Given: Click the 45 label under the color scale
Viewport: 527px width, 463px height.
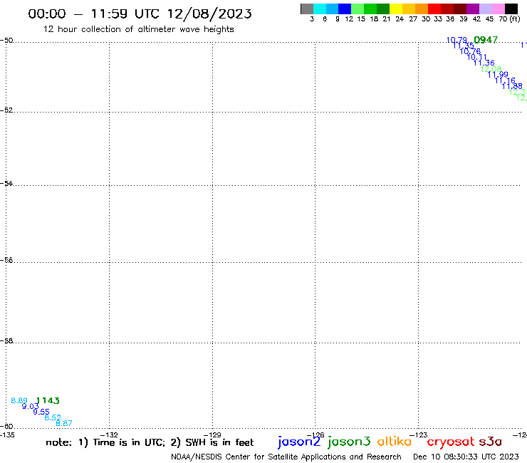Looking at the screenshot, I should [x=489, y=19].
